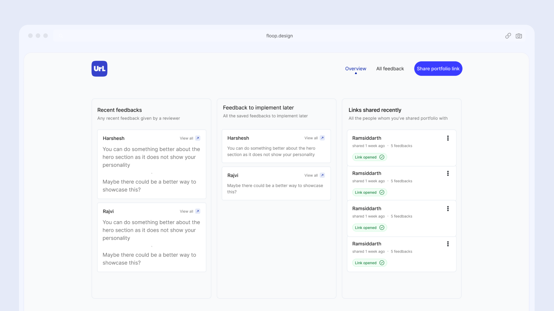The image size is (554, 311).
Task: Select the name Harshesh in Feedback to implement later
Action: pos(238,138)
